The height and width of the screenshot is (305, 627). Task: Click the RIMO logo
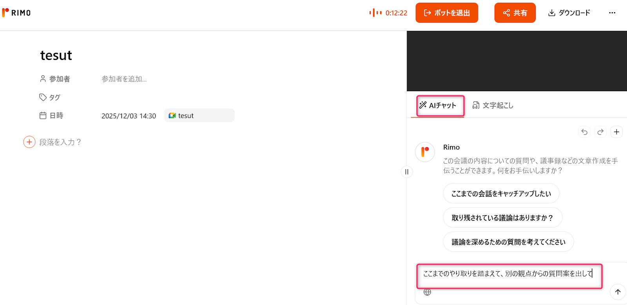16,13
